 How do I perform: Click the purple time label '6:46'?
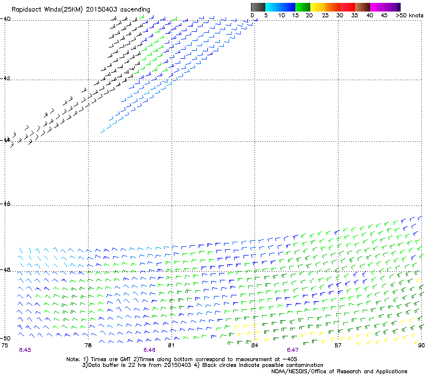(x=150, y=350)
